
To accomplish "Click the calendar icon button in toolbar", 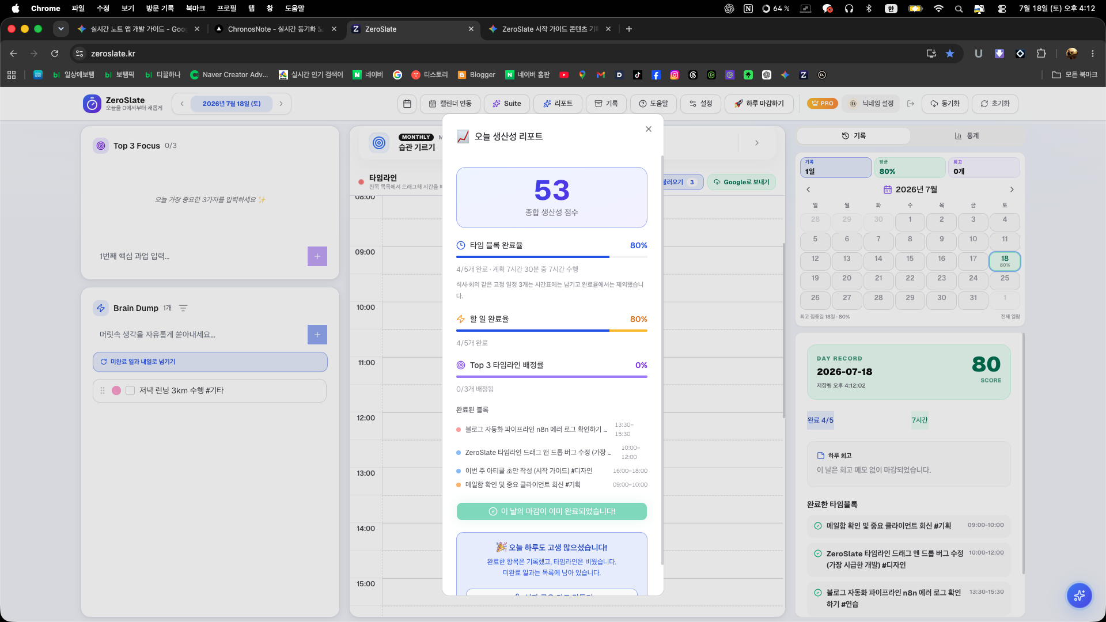I will 407,104.
